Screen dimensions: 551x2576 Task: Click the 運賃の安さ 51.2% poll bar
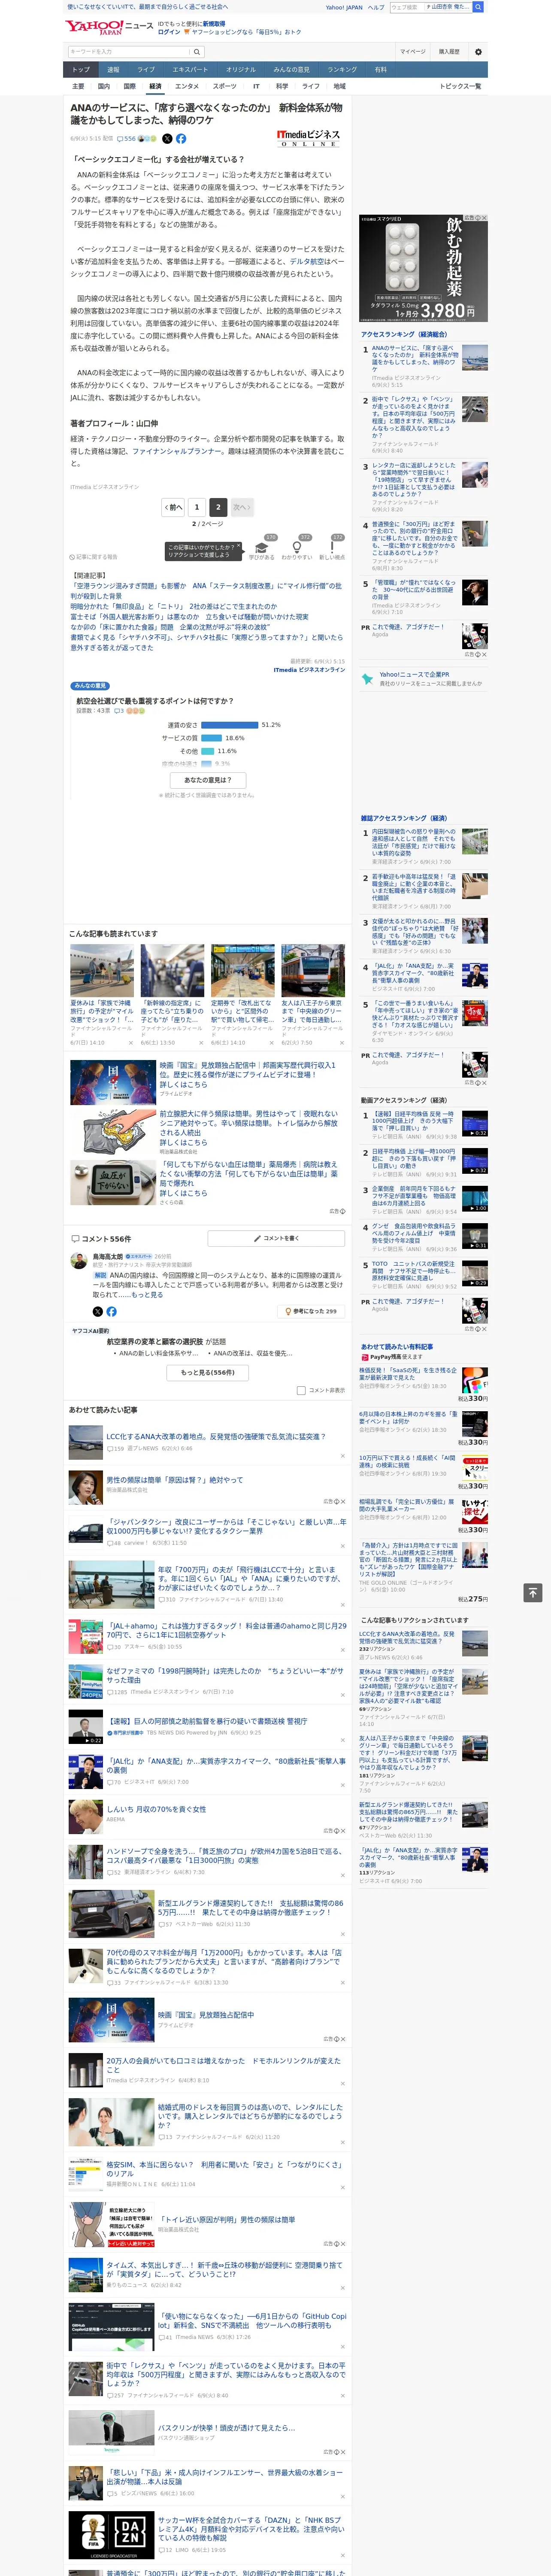(229, 725)
